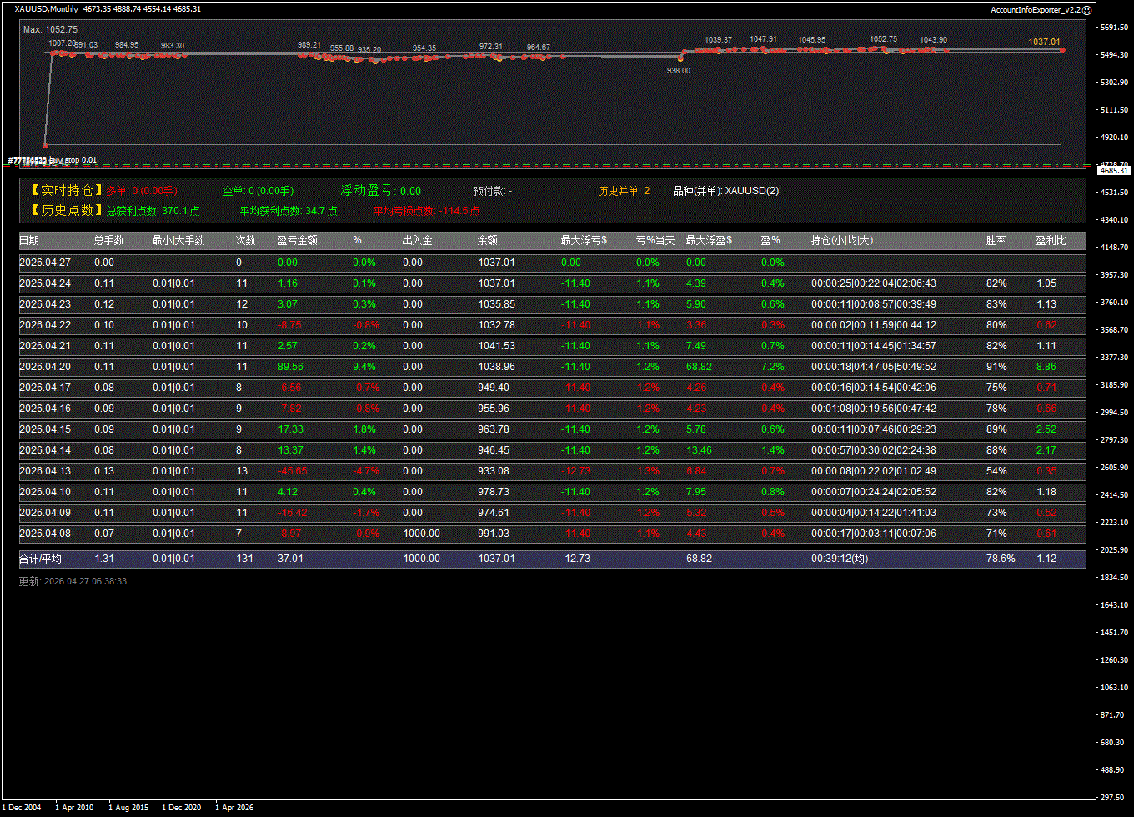Viewport: 1134px width, 817px height.
Task: Click the final 1037.01 balance marker dot
Action: pyautogui.click(x=1062, y=50)
